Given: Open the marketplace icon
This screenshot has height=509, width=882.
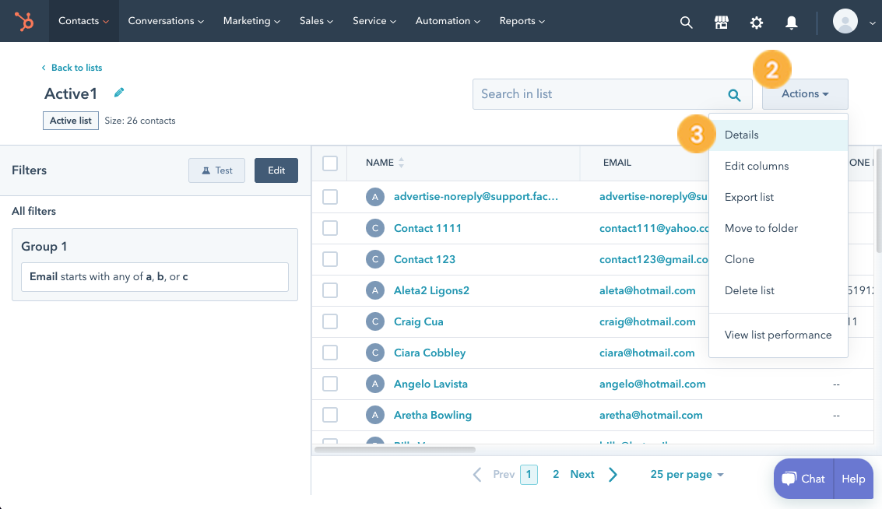Looking at the screenshot, I should 721,22.
